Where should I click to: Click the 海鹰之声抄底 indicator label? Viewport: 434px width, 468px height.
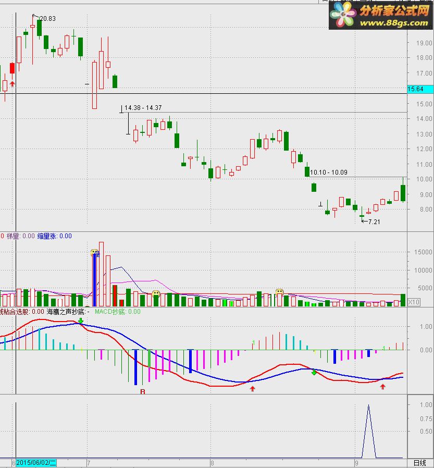point(68,312)
